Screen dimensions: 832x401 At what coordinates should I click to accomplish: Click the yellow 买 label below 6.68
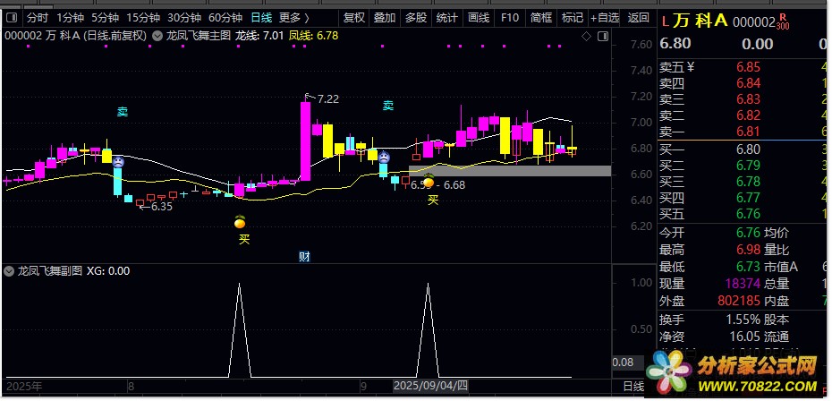coord(434,200)
